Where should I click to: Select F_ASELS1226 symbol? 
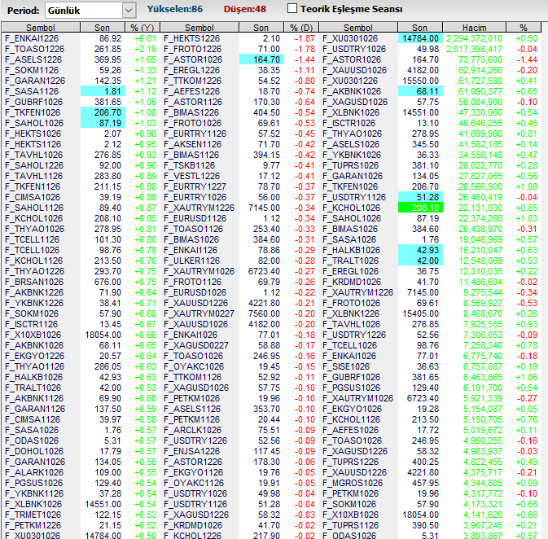click(33, 59)
